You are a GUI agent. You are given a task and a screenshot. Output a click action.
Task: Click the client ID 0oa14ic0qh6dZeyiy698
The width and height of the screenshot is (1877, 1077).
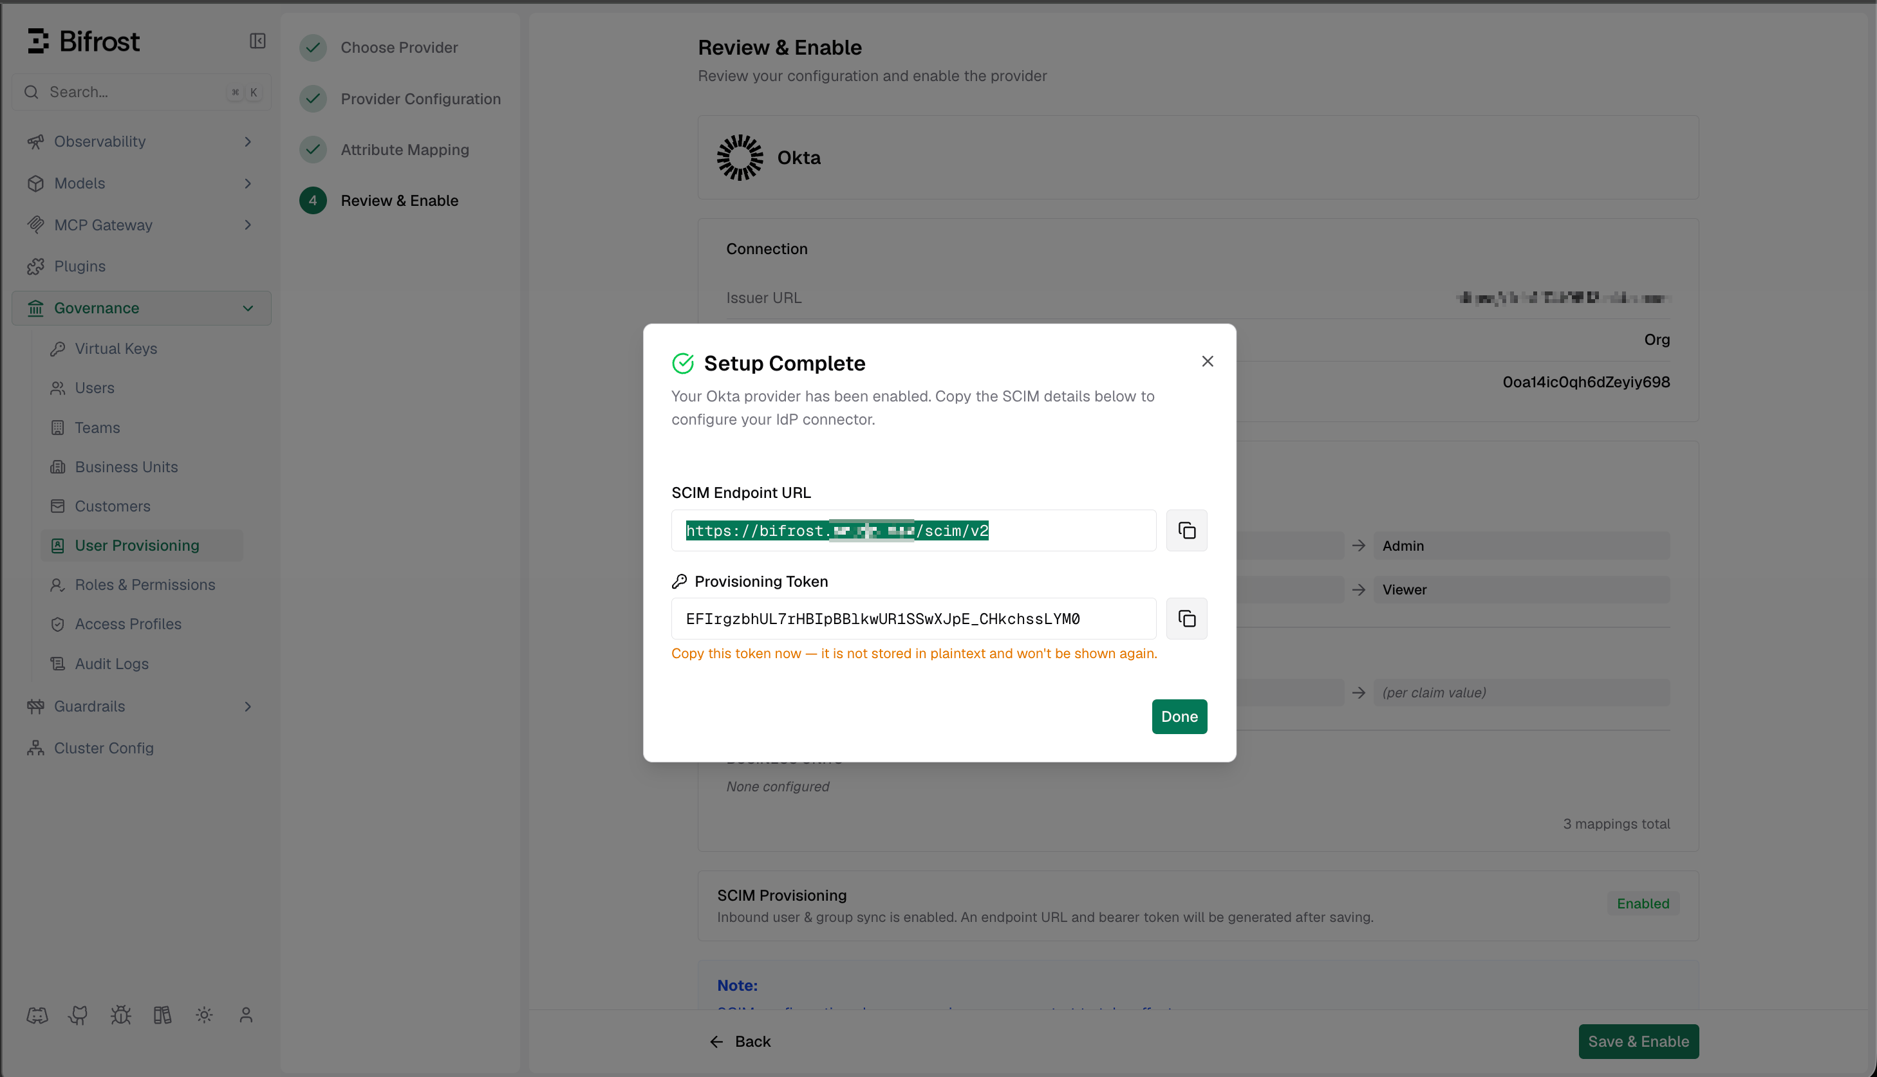coord(1585,382)
